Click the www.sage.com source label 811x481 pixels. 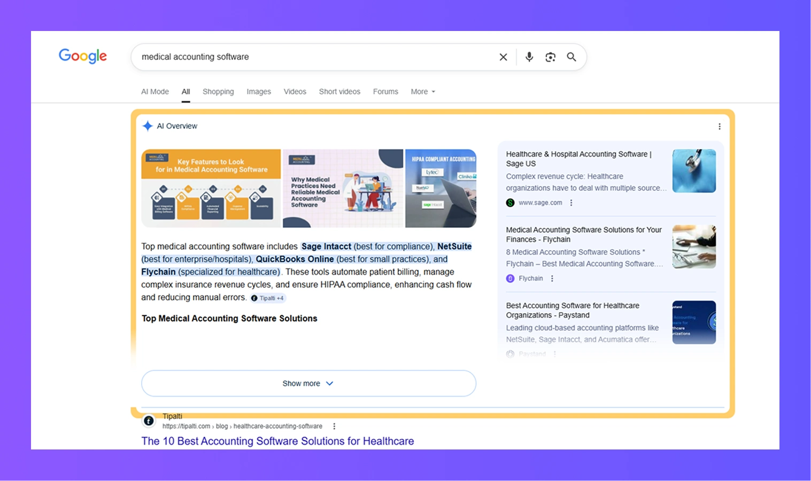coord(540,203)
